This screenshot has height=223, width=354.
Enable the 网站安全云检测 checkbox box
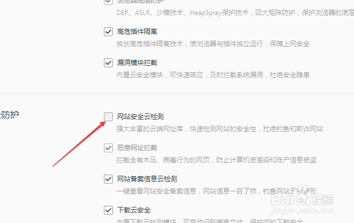[x=108, y=117]
